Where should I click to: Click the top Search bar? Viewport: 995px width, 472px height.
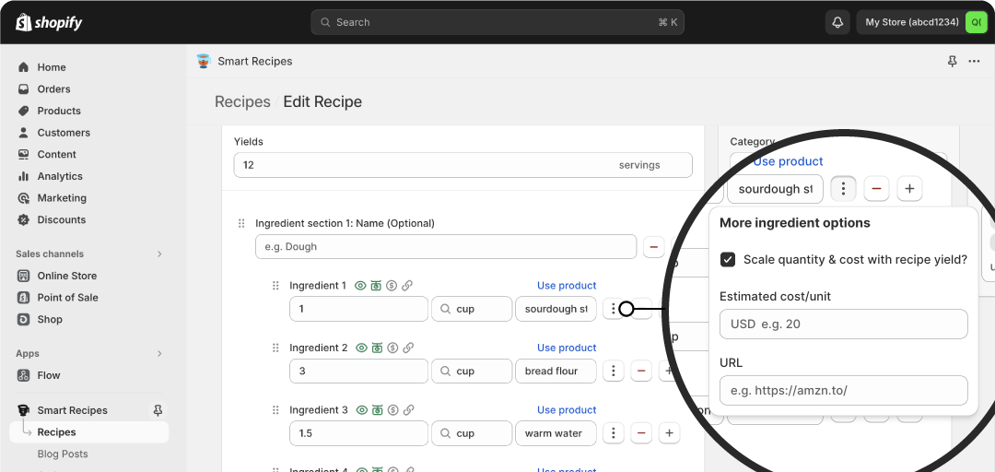coord(497,22)
